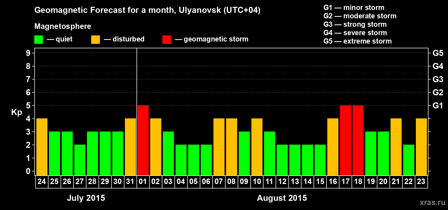Click the orange bar for July 24

coord(42,147)
